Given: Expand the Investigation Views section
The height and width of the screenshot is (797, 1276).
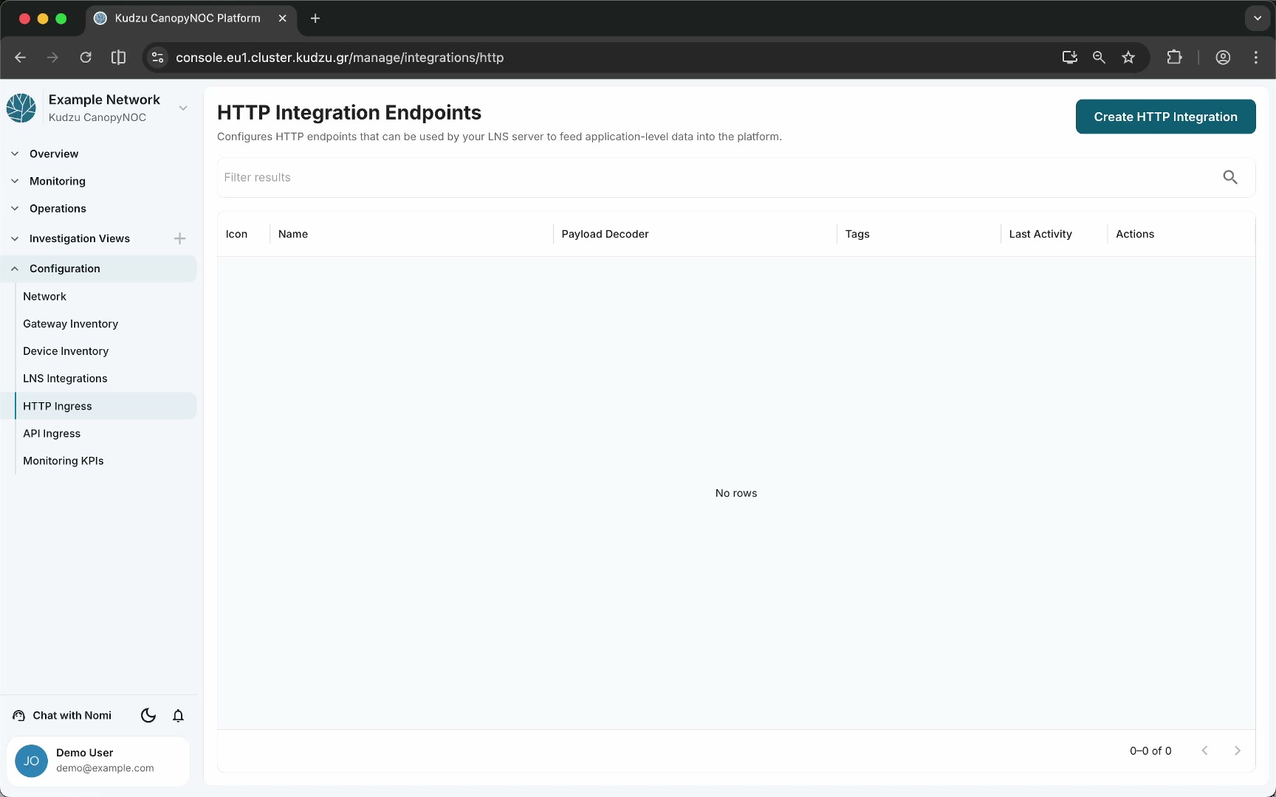Looking at the screenshot, I should click(79, 238).
